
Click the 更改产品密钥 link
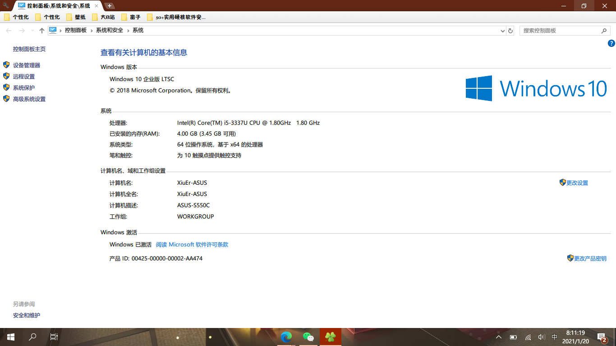[590, 259]
